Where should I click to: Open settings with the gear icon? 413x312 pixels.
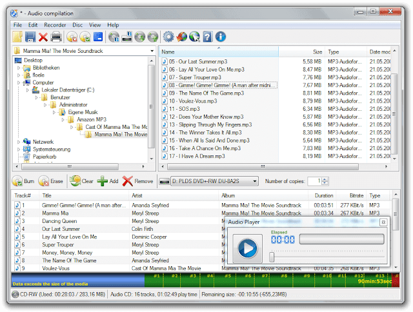[168, 37]
